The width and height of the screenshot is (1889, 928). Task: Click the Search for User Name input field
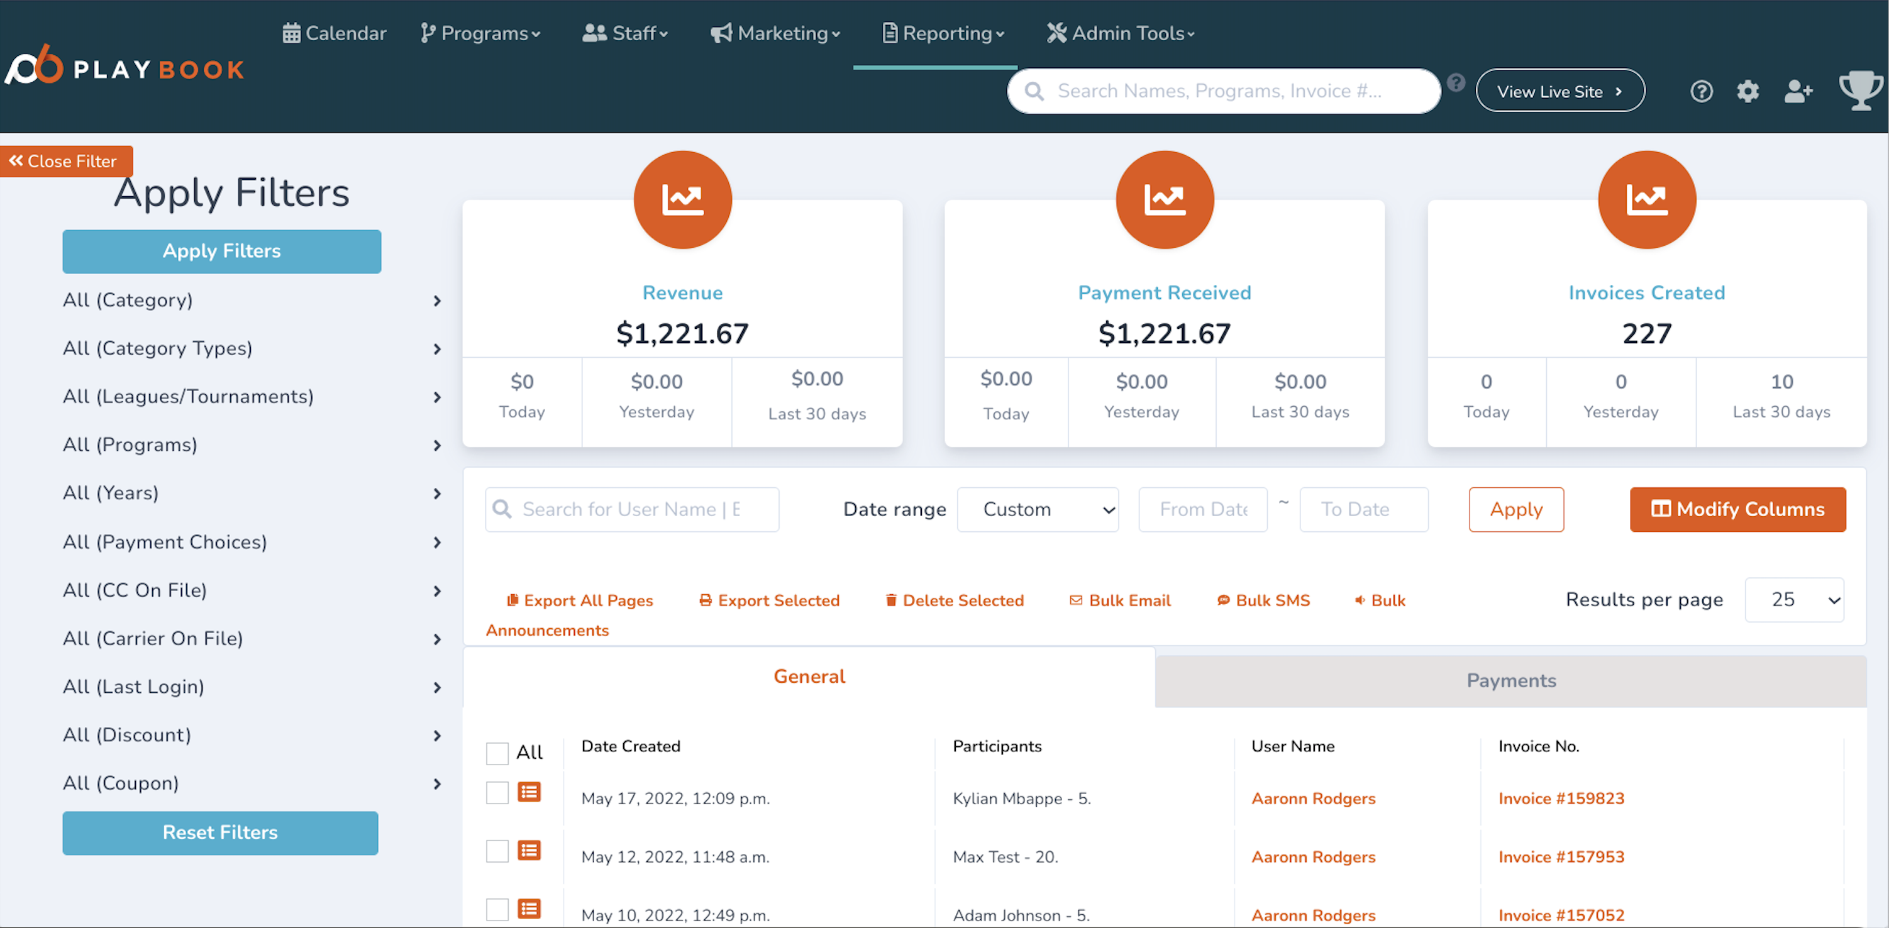click(631, 509)
